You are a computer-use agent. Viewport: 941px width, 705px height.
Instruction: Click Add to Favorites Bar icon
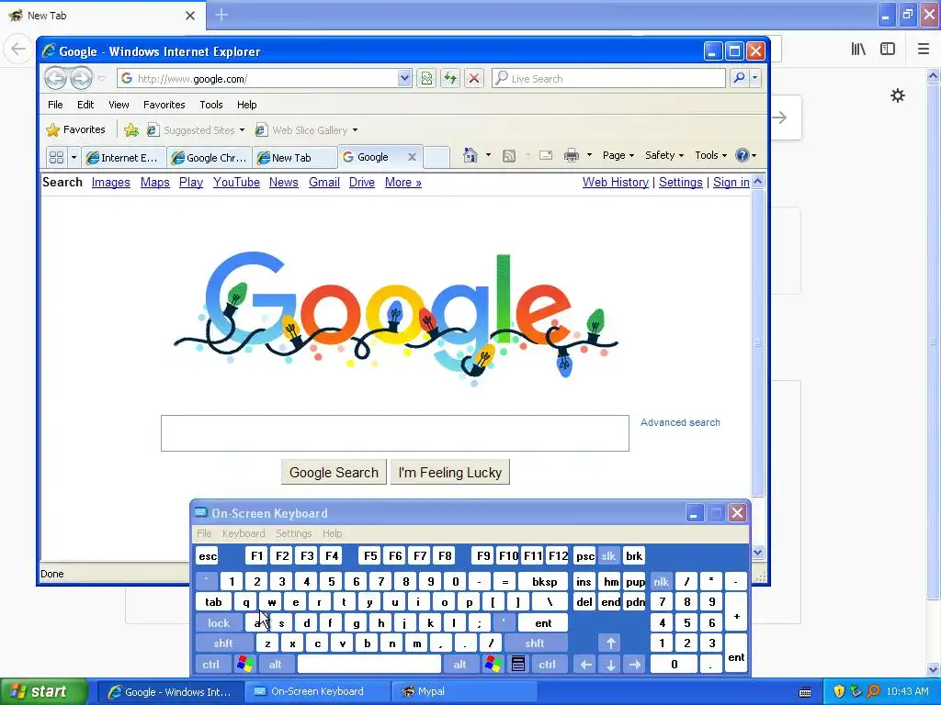pos(131,129)
